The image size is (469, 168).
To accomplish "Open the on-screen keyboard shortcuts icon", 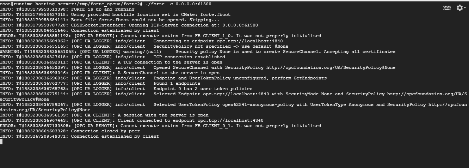I will [447, 8].
